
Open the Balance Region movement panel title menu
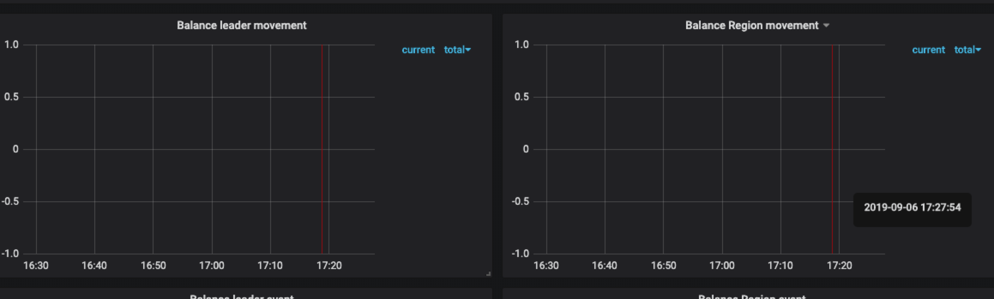click(751, 26)
